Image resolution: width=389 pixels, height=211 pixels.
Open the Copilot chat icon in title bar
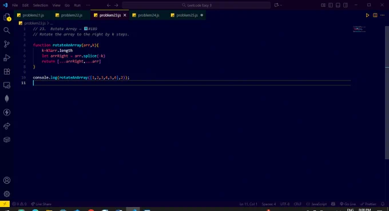276,5
